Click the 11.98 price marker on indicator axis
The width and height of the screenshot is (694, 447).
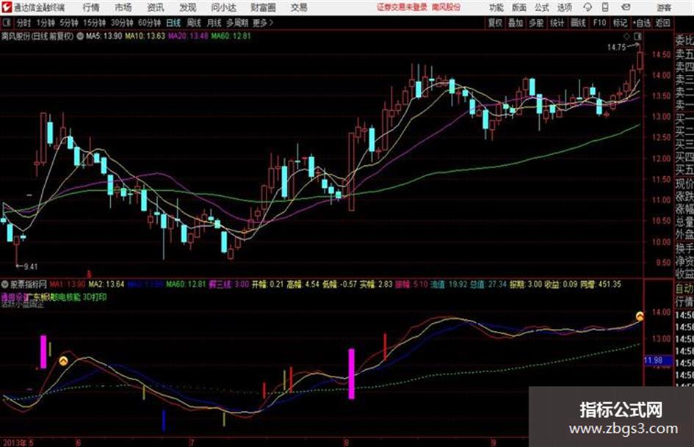(654, 360)
